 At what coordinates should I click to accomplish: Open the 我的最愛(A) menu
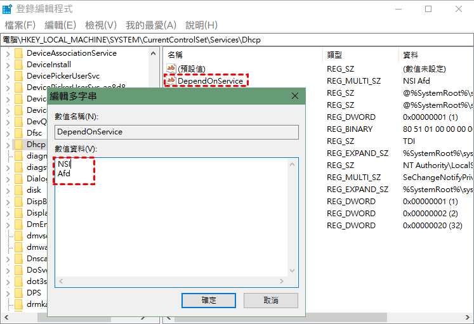click(x=151, y=25)
